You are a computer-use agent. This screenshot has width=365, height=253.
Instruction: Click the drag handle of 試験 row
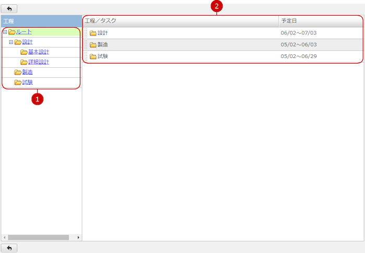click(x=86, y=57)
